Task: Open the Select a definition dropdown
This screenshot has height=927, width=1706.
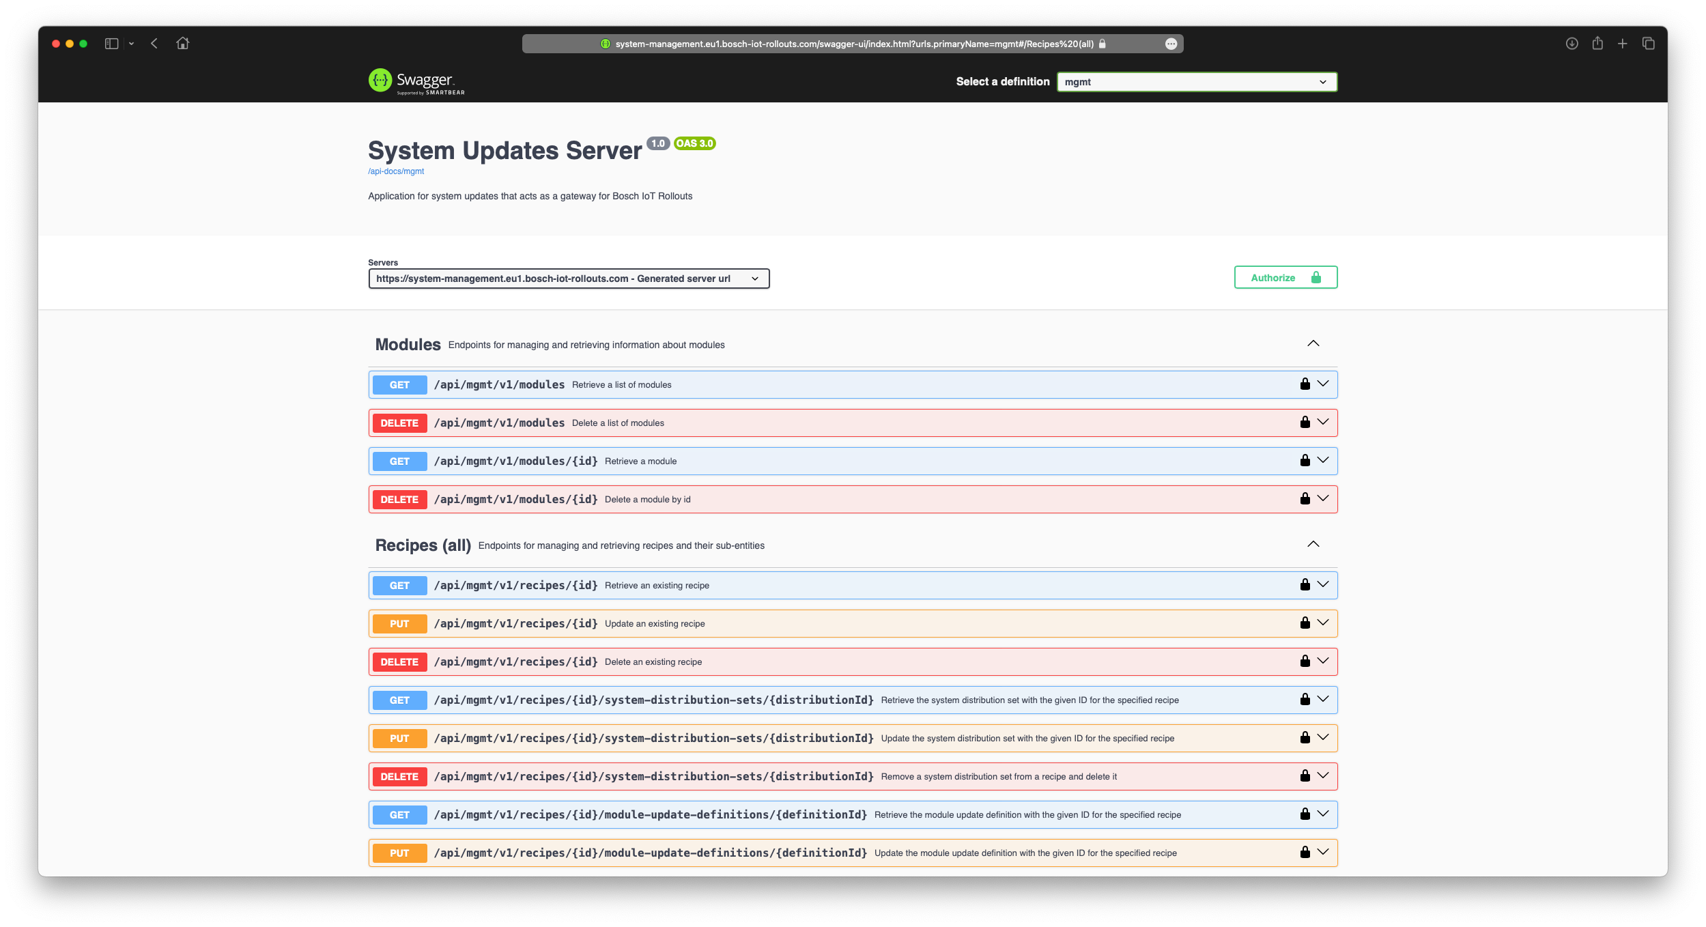Action: pyautogui.click(x=1196, y=82)
